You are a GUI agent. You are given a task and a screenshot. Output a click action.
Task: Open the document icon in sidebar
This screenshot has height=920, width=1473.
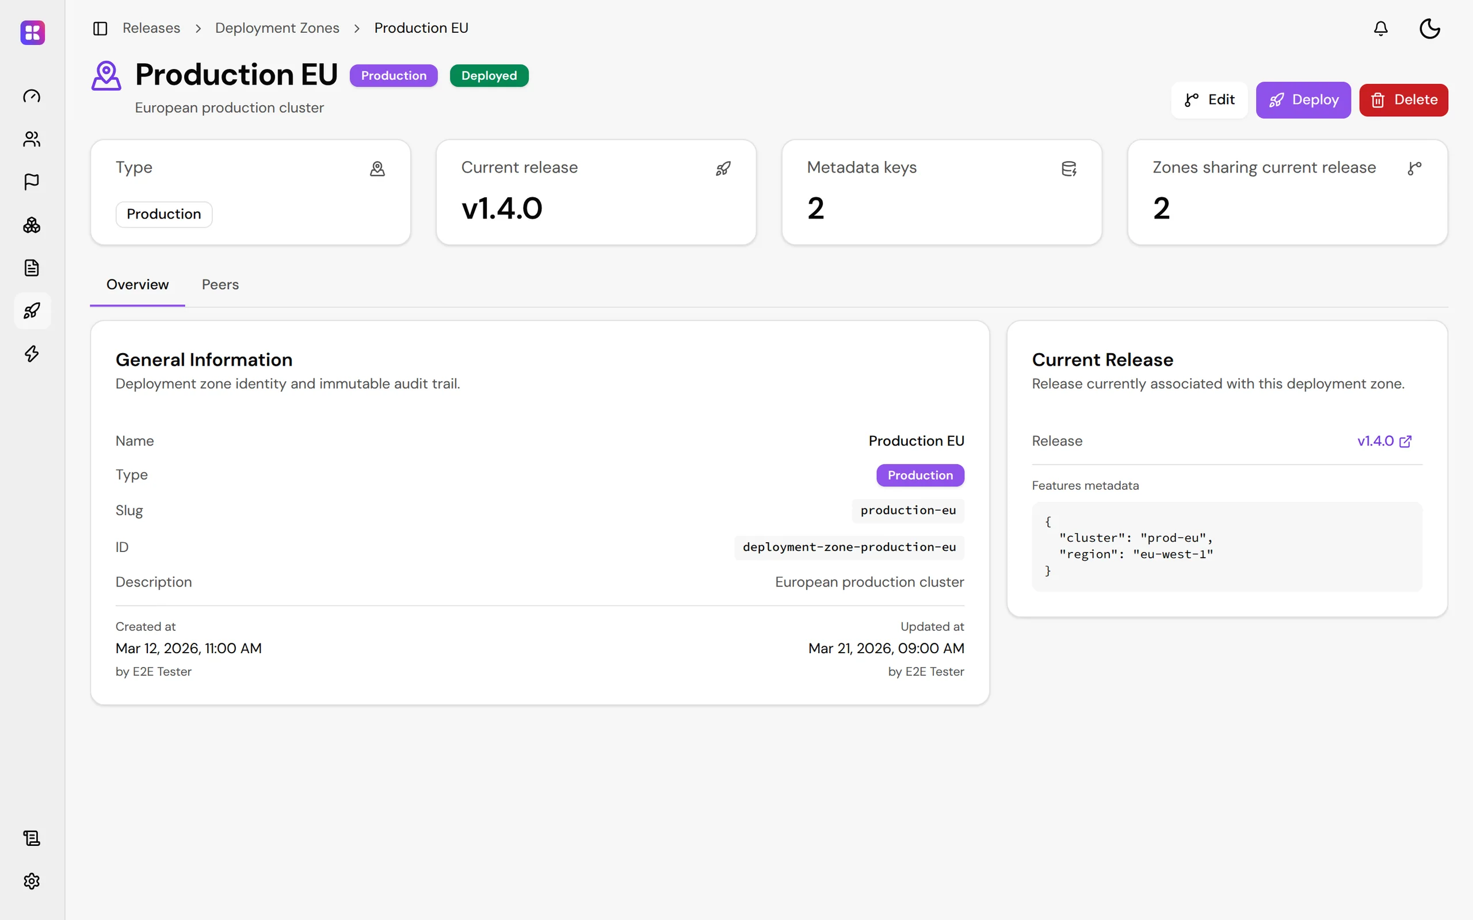(32, 268)
